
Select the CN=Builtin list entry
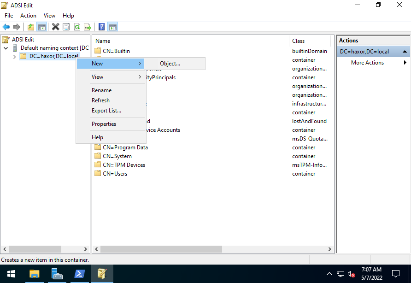point(116,51)
